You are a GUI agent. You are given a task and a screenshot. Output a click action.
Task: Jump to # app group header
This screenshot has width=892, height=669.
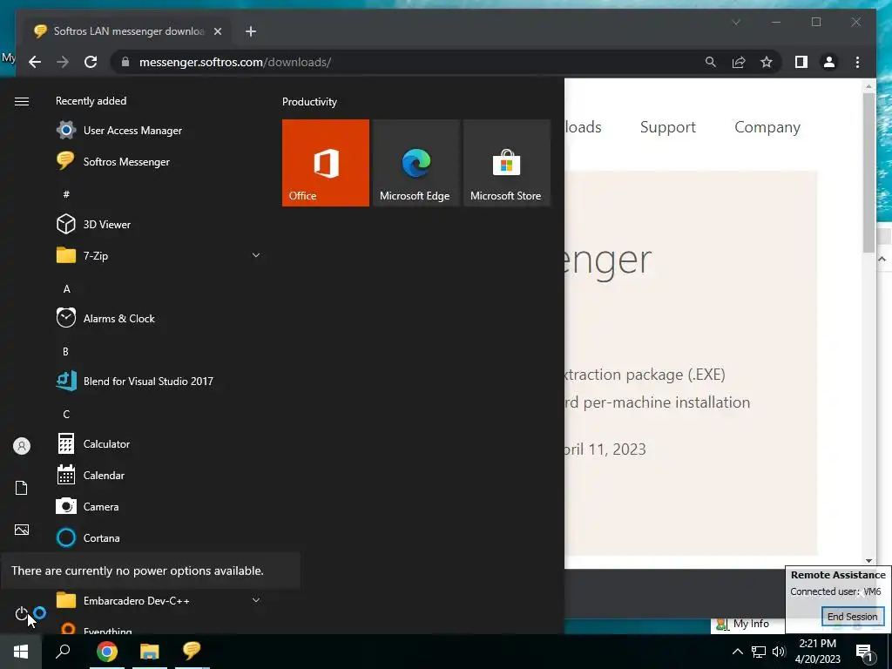point(66,194)
